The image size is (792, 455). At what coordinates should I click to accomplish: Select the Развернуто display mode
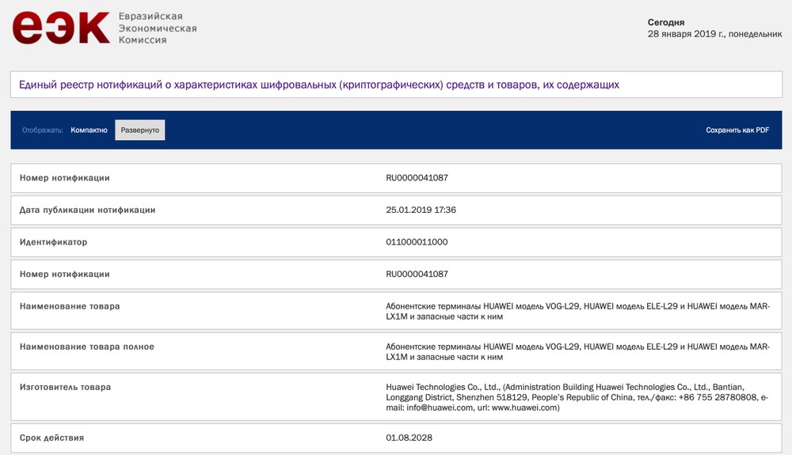pos(140,130)
